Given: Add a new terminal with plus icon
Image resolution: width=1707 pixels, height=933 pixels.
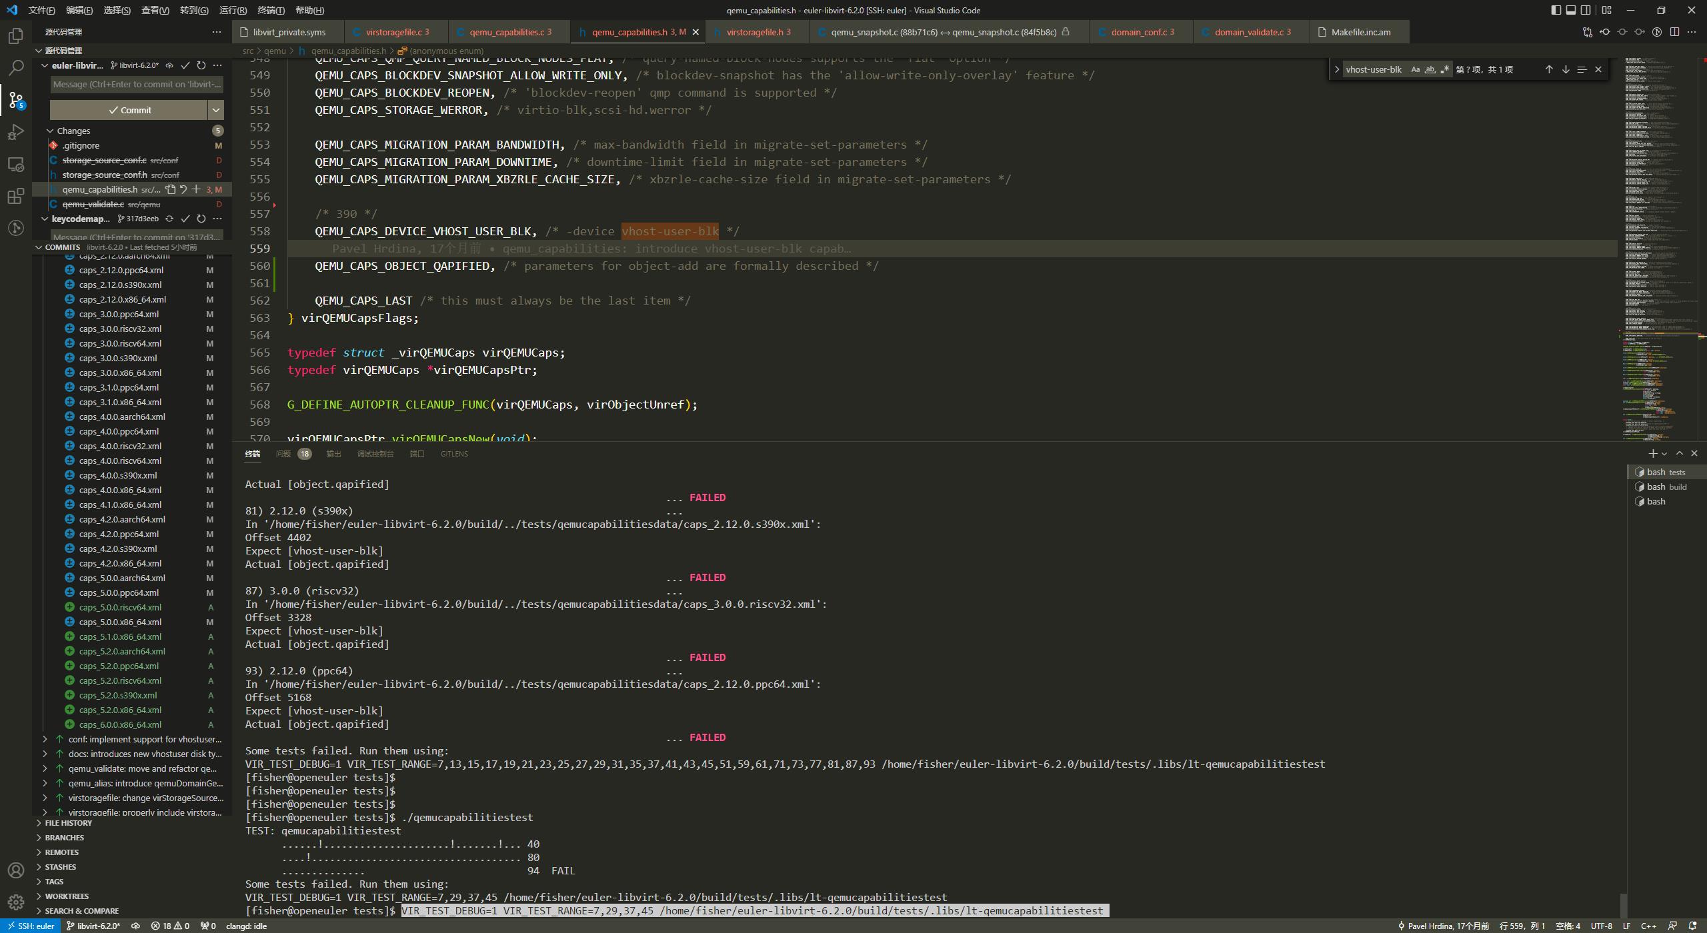Looking at the screenshot, I should click(1653, 453).
